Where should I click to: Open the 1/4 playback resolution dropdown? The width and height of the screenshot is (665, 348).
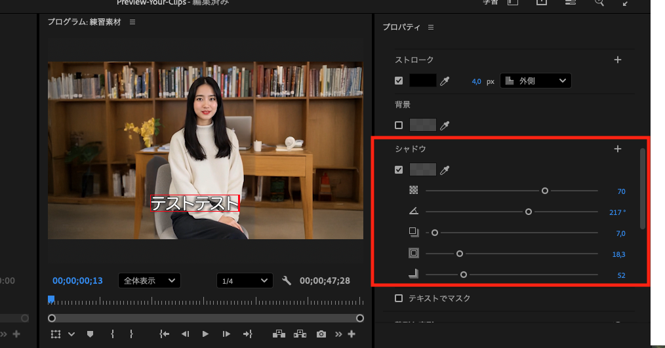pos(245,280)
